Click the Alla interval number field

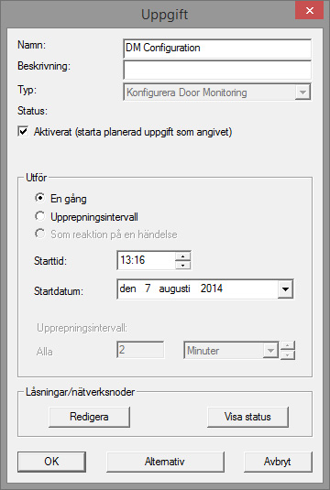(x=140, y=350)
